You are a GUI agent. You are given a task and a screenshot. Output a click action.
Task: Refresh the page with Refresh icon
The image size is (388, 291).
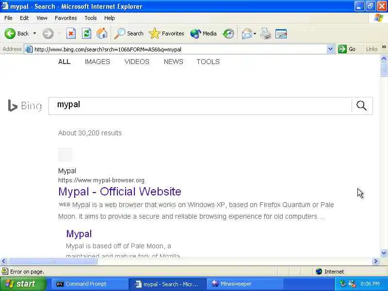point(86,33)
